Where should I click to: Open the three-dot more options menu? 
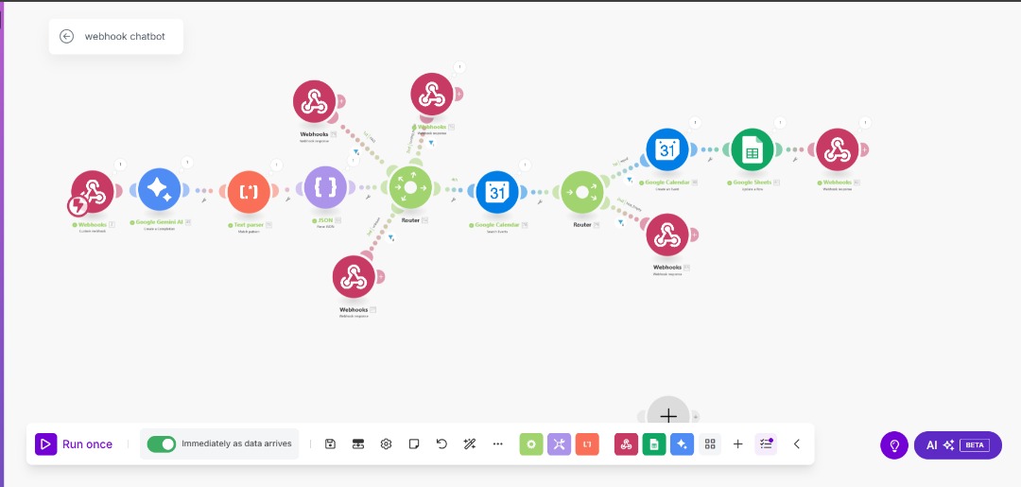[498, 444]
